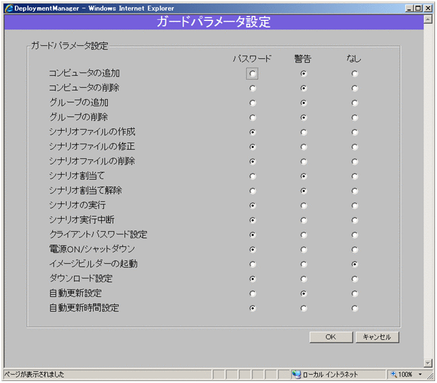Select なし for 自動更新設定
Screen dimensions: 437x383
pyautogui.click(x=355, y=294)
